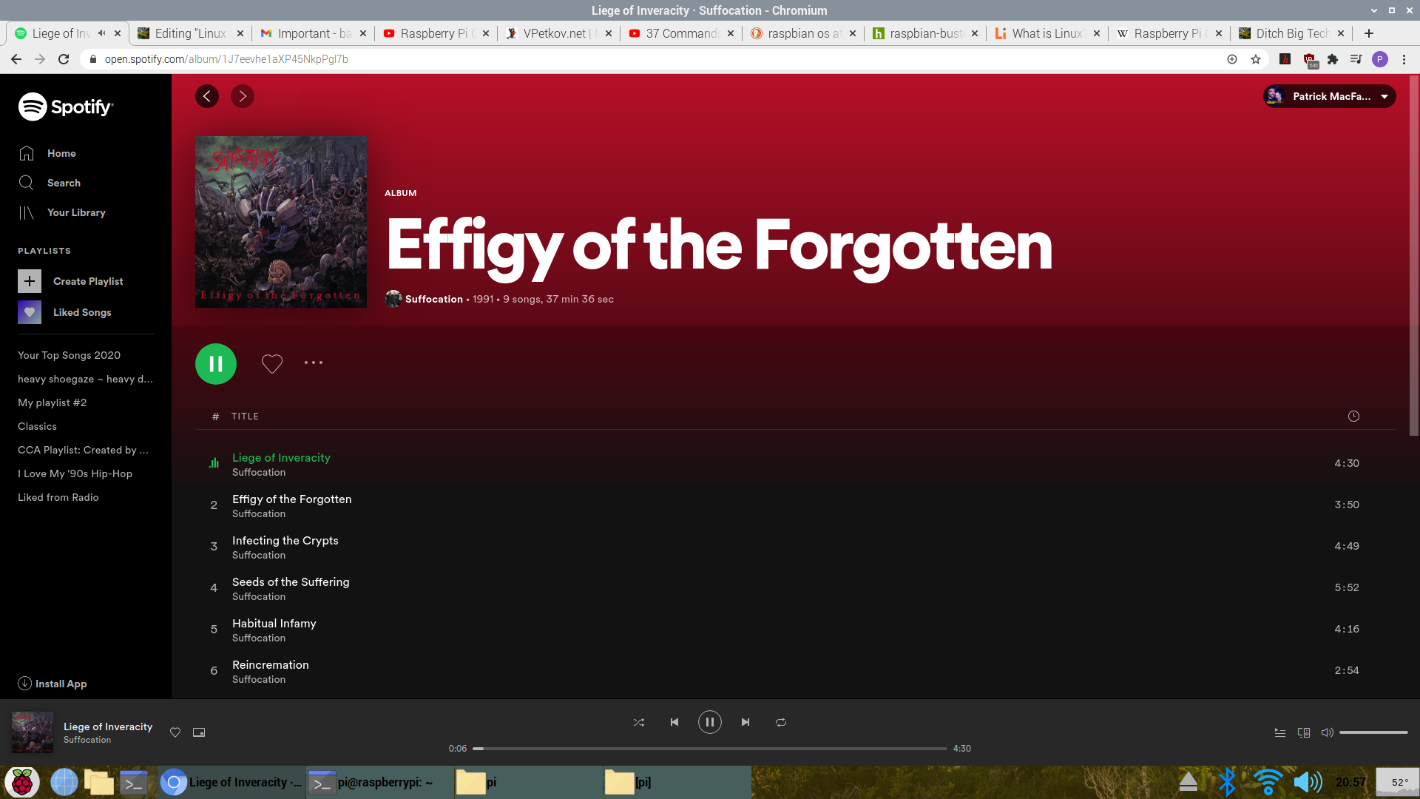Image resolution: width=1420 pixels, height=799 pixels.
Task: Go to previous track
Action: (x=674, y=722)
